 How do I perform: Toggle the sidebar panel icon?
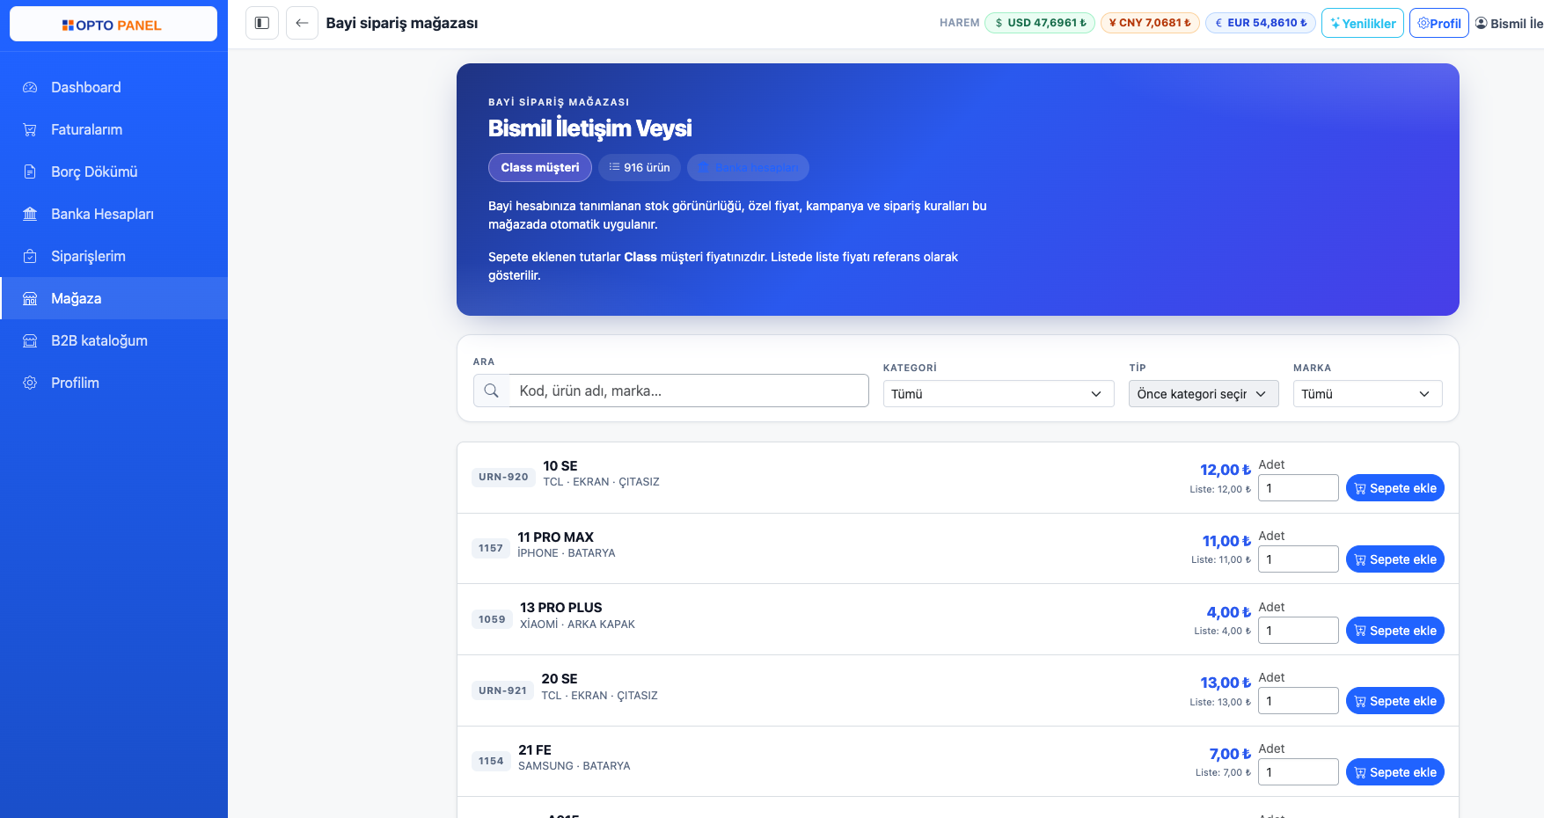262,23
